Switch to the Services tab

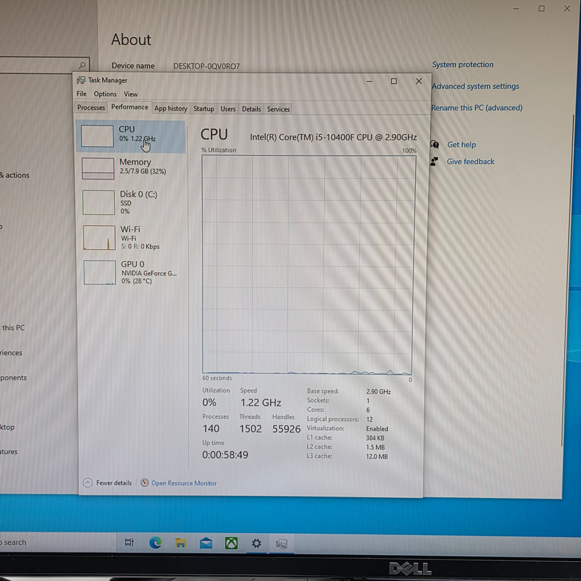278,109
